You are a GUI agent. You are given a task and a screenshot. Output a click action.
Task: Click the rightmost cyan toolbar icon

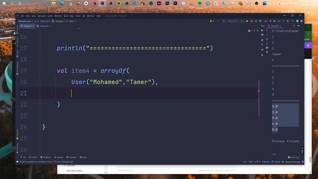pos(302,21)
